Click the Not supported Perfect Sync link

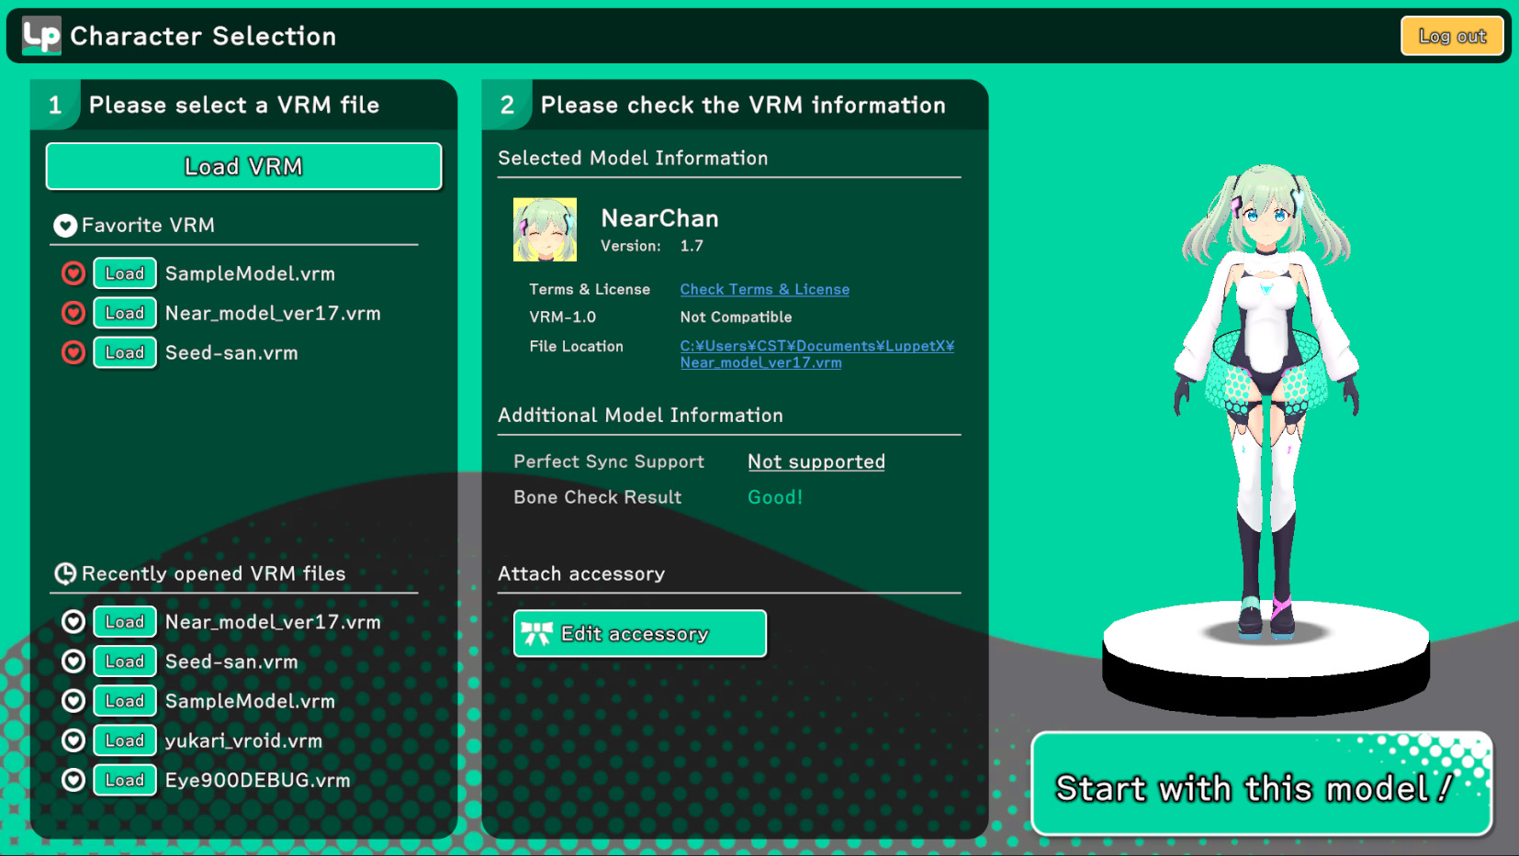pos(816,462)
